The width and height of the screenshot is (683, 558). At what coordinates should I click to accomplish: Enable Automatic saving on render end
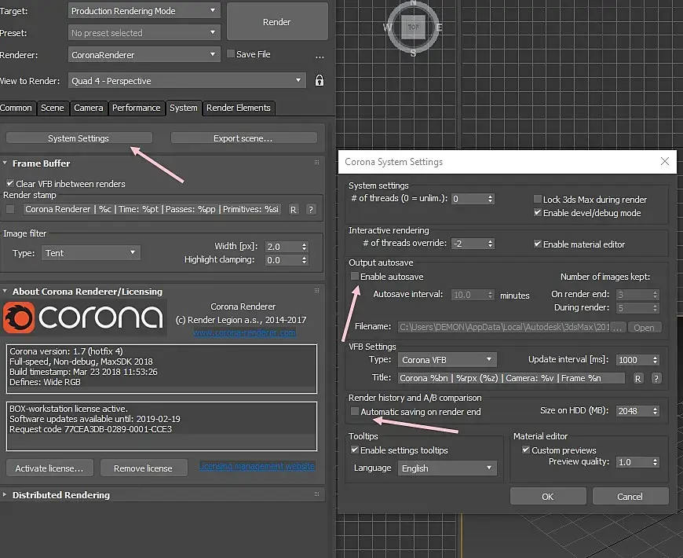coord(356,412)
